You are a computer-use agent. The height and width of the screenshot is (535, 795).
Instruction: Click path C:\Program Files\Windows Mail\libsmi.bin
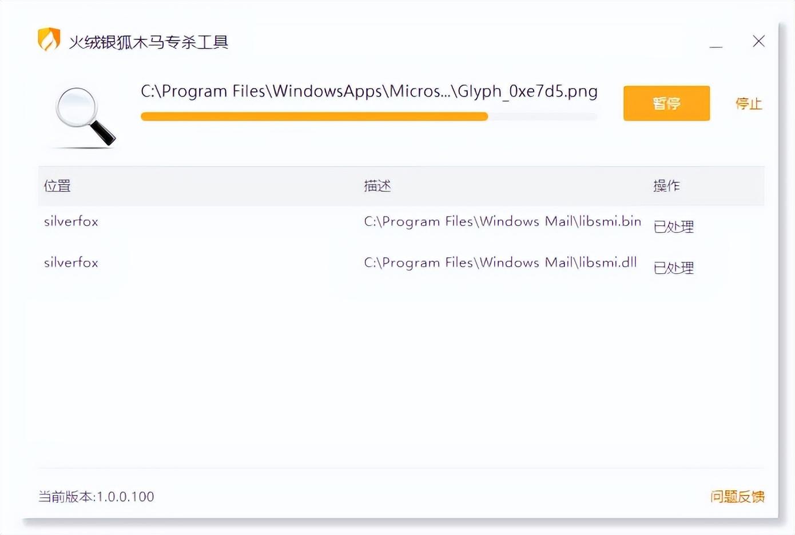(502, 222)
